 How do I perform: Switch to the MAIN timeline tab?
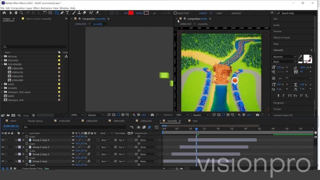click(13, 121)
